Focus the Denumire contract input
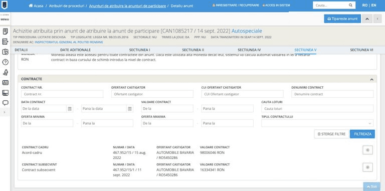The height and width of the screenshot is (191, 385). click(332, 94)
